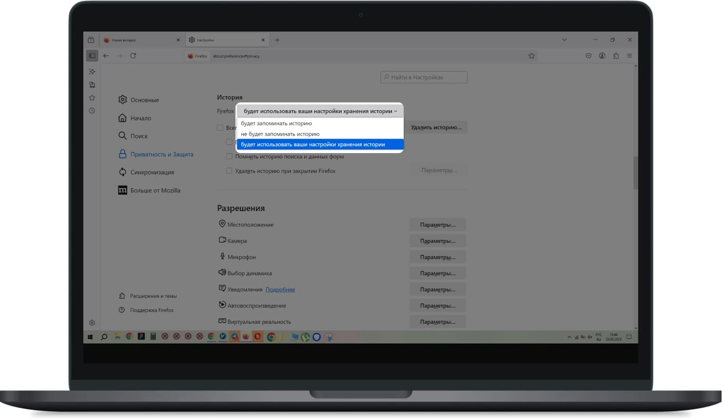Toggle the first checkbox under Firefox label
Viewport: 722px width, 420px height.
pos(220,127)
